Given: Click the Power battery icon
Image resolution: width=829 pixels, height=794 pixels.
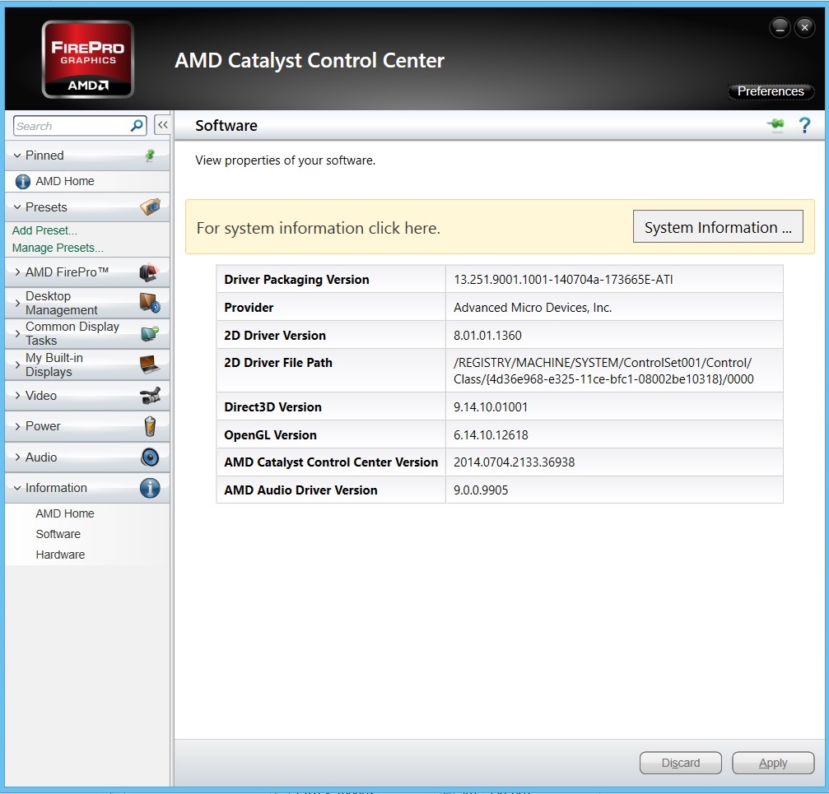Looking at the screenshot, I should [150, 426].
